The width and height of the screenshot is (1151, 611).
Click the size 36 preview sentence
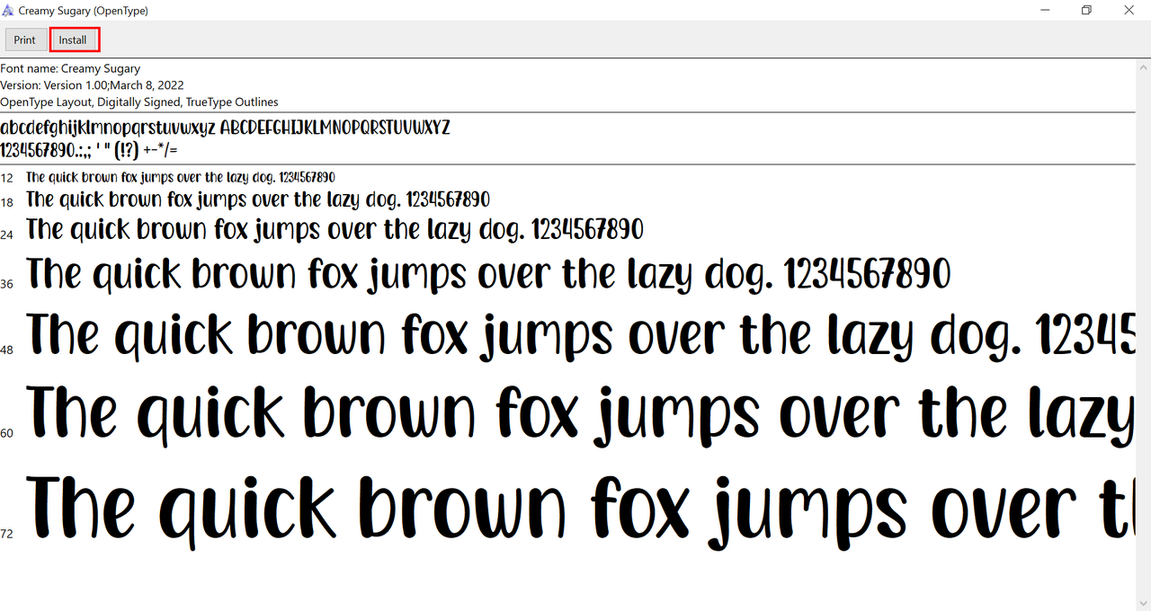(x=488, y=272)
